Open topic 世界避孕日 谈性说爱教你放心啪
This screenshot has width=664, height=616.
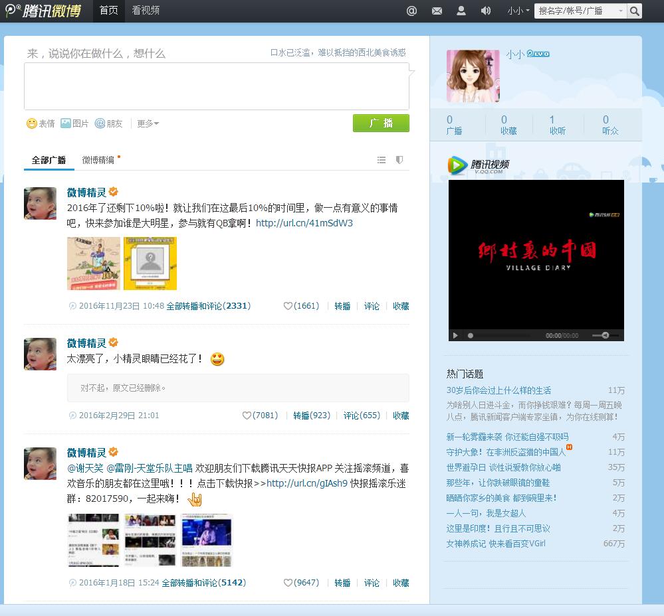pos(504,467)
